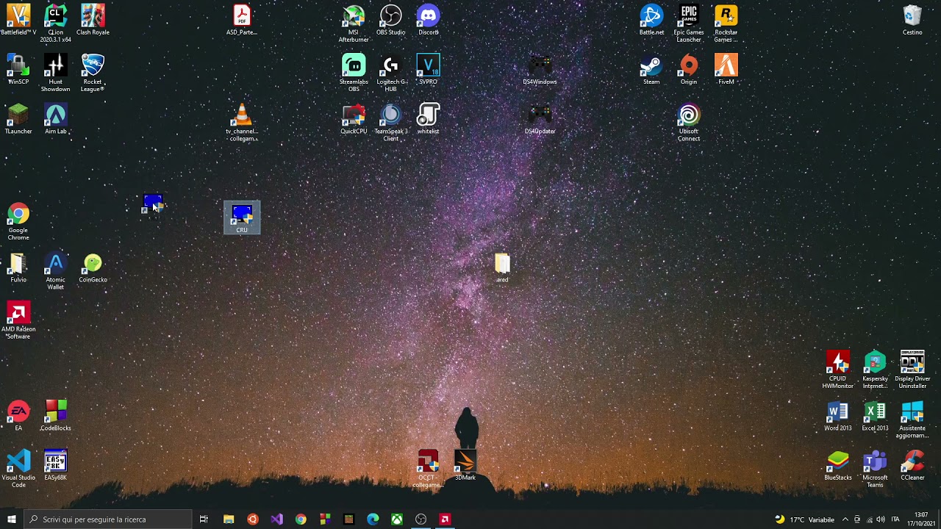
Task: Open Word 2013 desktop shortcut
Action: tap(838, 415)
